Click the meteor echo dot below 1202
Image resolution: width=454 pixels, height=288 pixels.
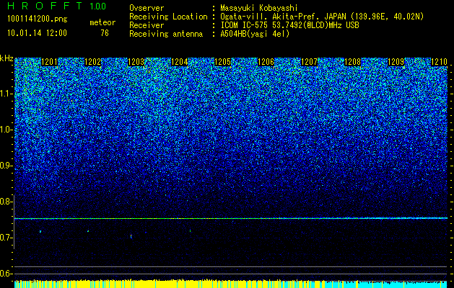pyautogui.click(x=88, y=231)
